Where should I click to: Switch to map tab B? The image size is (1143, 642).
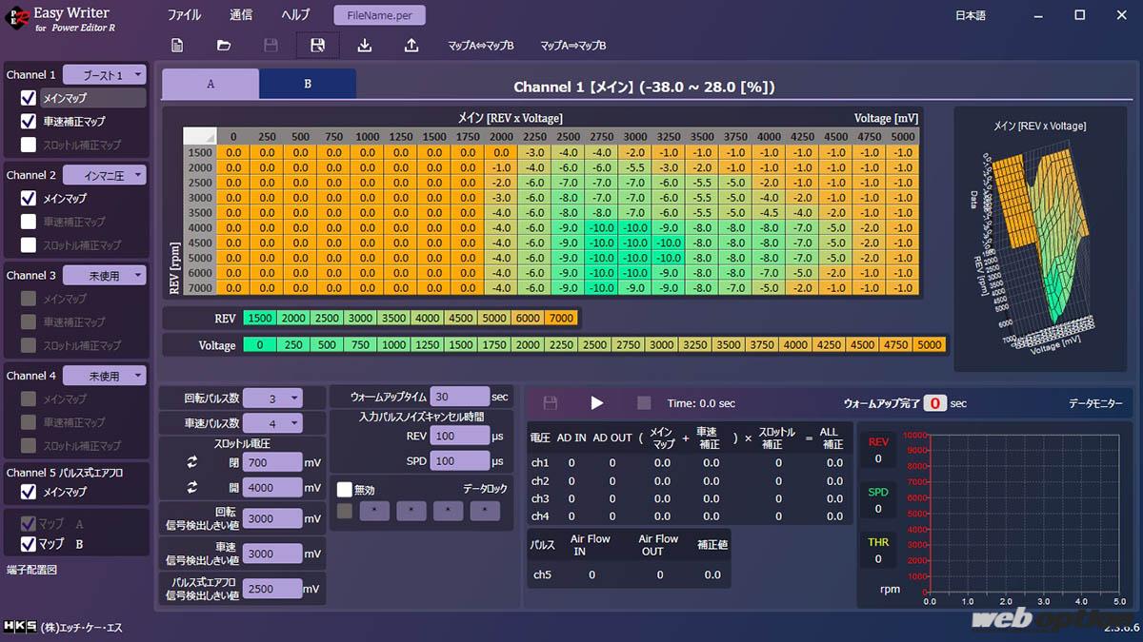308,84
